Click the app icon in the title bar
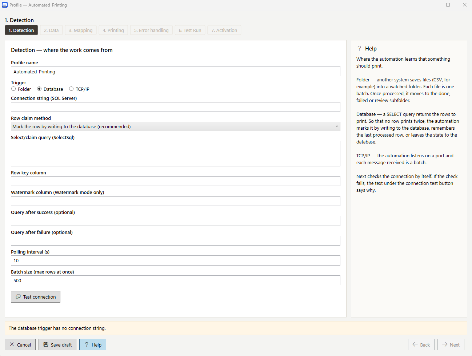Image resolution: width=472 pixels, height=356 pixels. pyautogui.click(x=5, y=5)
